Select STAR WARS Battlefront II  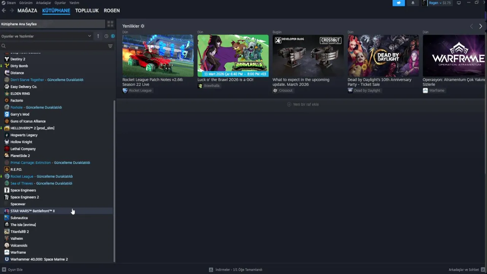click(x=57, y=211)
